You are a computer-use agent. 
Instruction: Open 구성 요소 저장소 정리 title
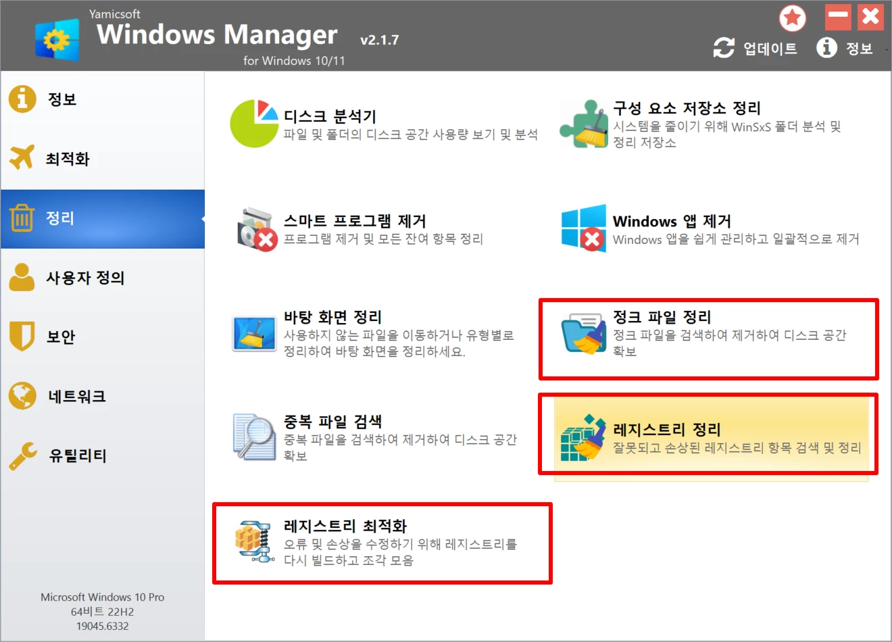click(687, 108)
